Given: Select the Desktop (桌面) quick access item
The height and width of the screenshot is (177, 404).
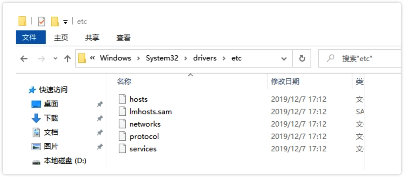Looking at the screenshot, I should coord(51,104).
